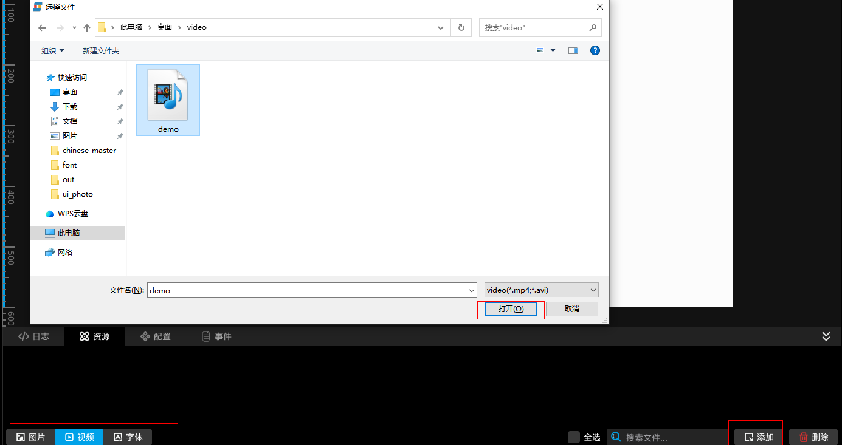Screen dimensions: 842x445
Task: Switch to the 资源 tab
Action: point(95,336)
